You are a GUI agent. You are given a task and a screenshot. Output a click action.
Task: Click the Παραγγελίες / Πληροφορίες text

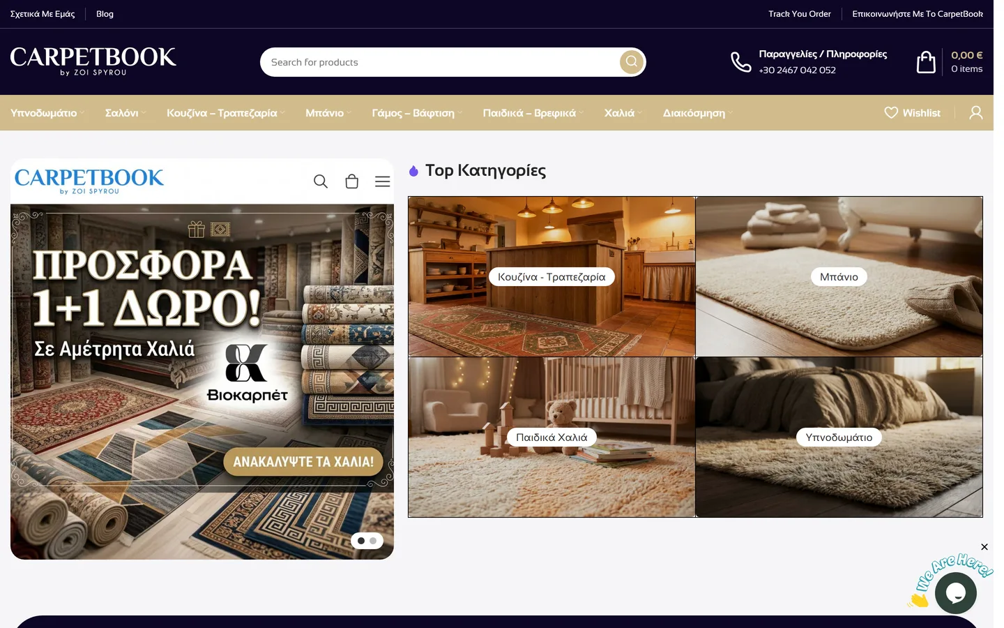point(823,54)
